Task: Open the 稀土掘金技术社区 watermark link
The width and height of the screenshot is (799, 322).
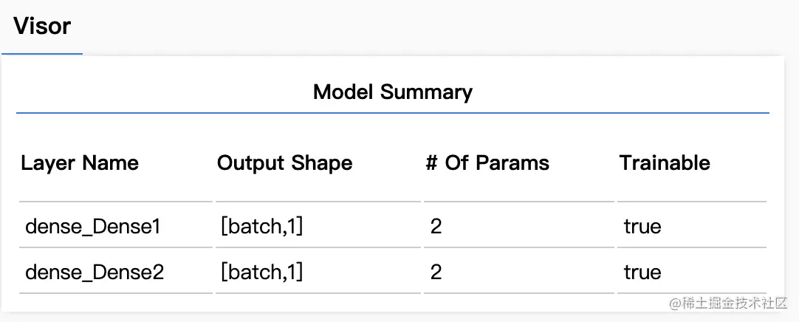Action: 729,303
